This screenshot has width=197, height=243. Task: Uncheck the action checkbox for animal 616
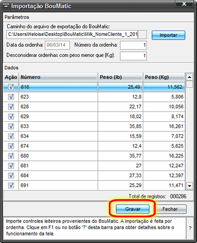(11, 87)
